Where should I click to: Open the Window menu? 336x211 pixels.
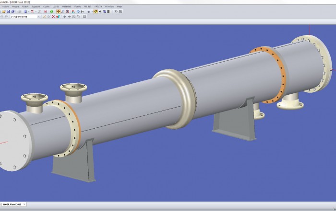point(109,7)
